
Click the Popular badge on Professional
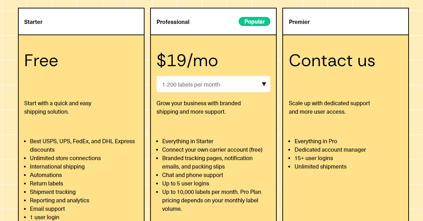255,21
